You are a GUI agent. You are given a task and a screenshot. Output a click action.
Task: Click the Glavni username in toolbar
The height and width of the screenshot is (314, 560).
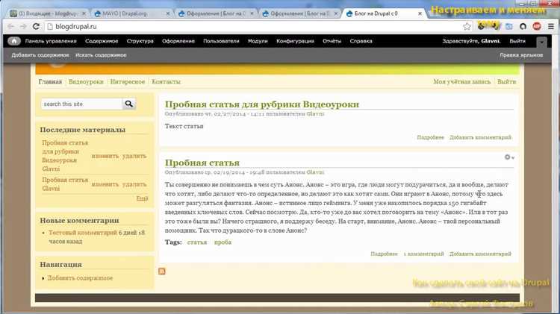[491, 41]
